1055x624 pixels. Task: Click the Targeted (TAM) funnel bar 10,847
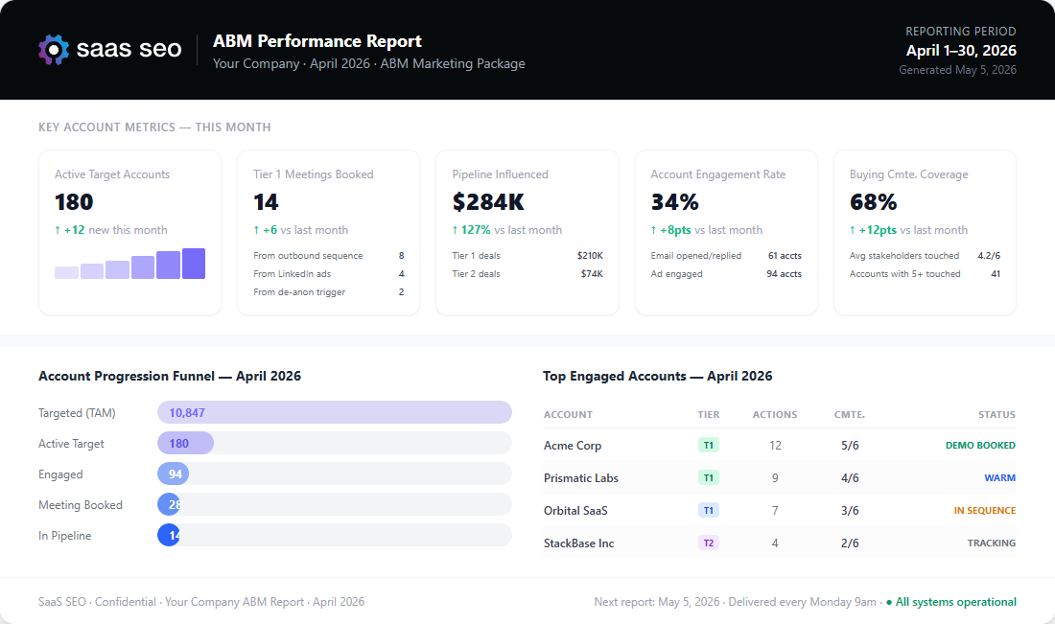[335, 412]
